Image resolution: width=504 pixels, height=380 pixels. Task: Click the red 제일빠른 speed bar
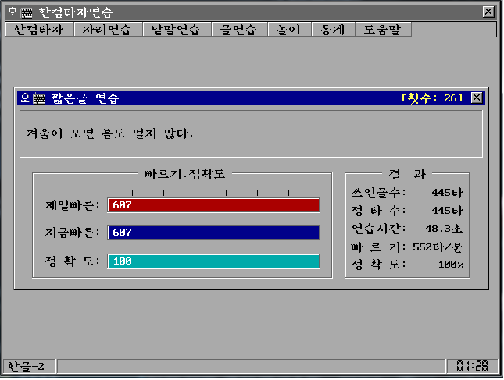point(214,205)
